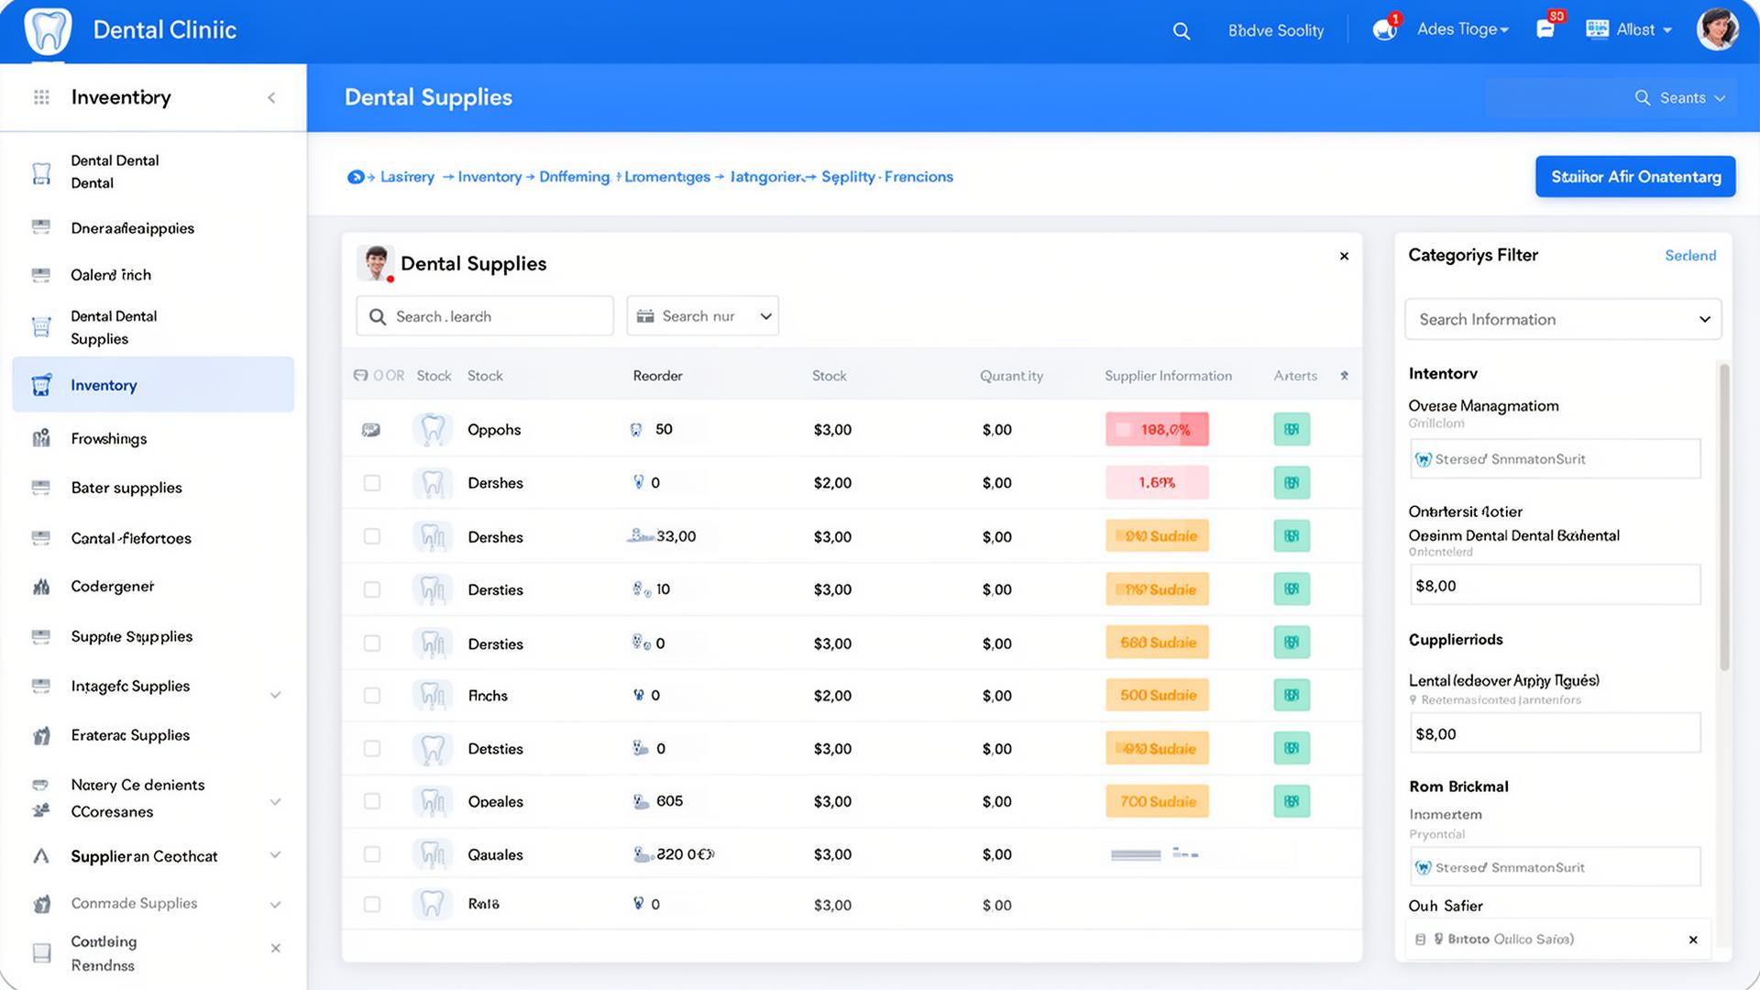Click the grid icon beside Inveentiory

41,97
